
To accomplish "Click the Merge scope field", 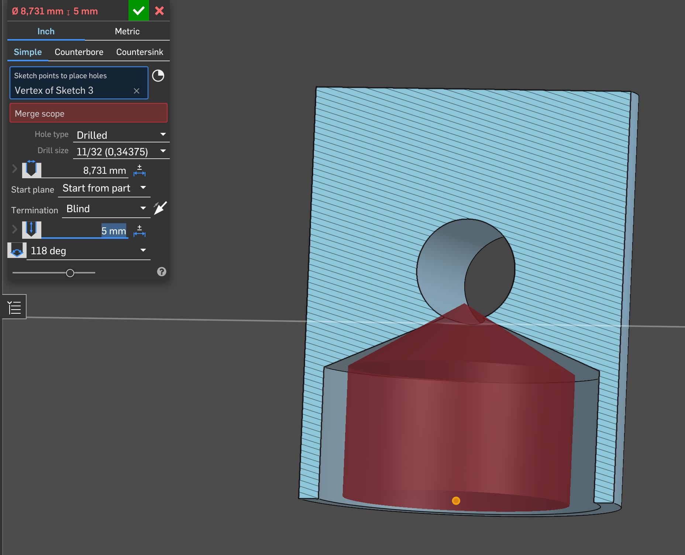I will [89, 113].
